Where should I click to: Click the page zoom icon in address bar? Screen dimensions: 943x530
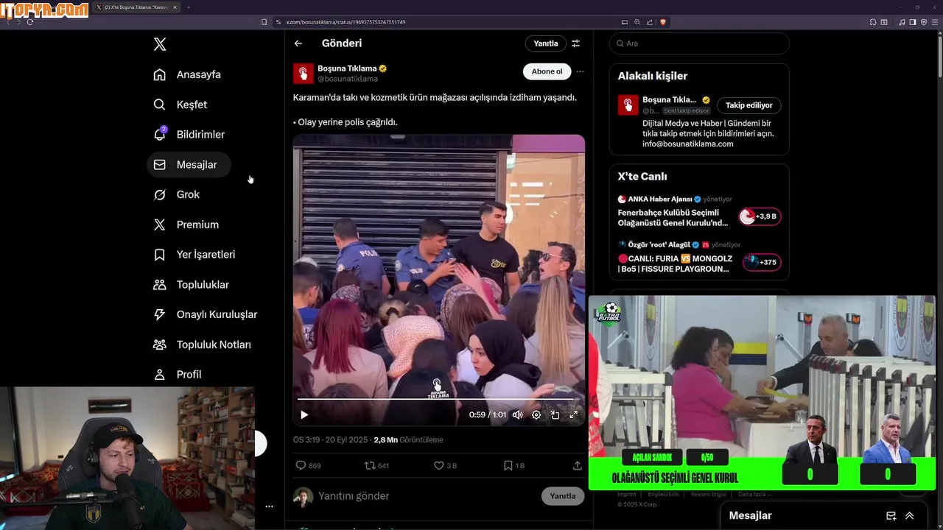637,22
